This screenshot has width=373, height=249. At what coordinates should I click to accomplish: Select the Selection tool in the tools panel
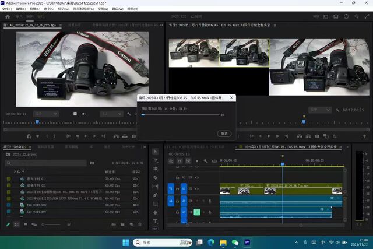[156, 151]
